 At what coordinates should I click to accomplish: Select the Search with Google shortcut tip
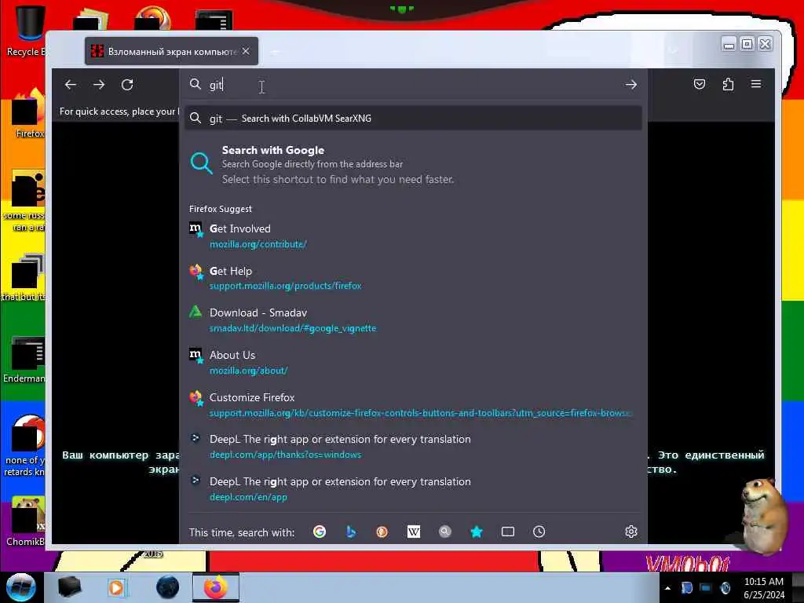(413, 164)
